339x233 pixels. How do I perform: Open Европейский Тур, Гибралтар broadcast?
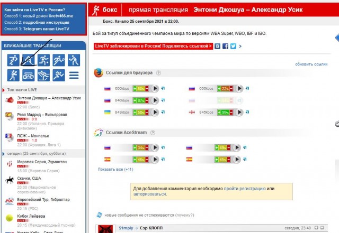pyautogui.click(x=43, y=200)
